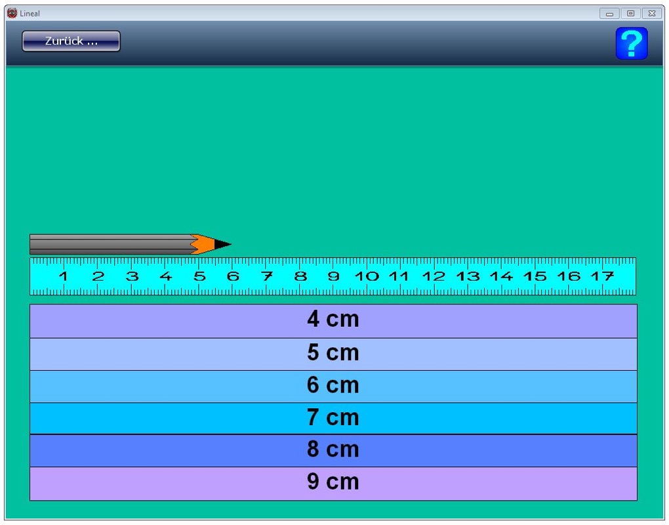Click the number 3 on the ruler
Screen dimensions: 669x525
132,276
